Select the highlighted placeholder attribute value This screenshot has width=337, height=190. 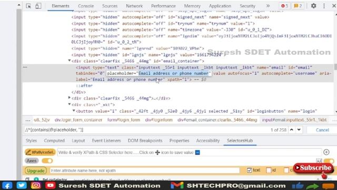173,73
